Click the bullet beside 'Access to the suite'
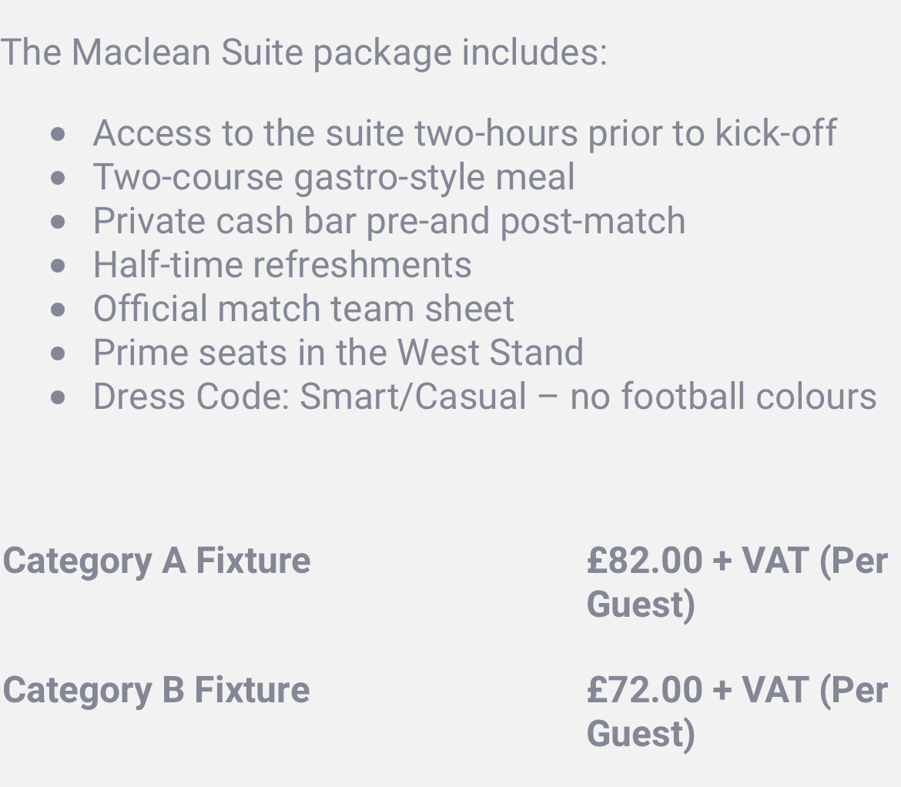This screenshot has height=787, width=901. [x=58, y=135]
